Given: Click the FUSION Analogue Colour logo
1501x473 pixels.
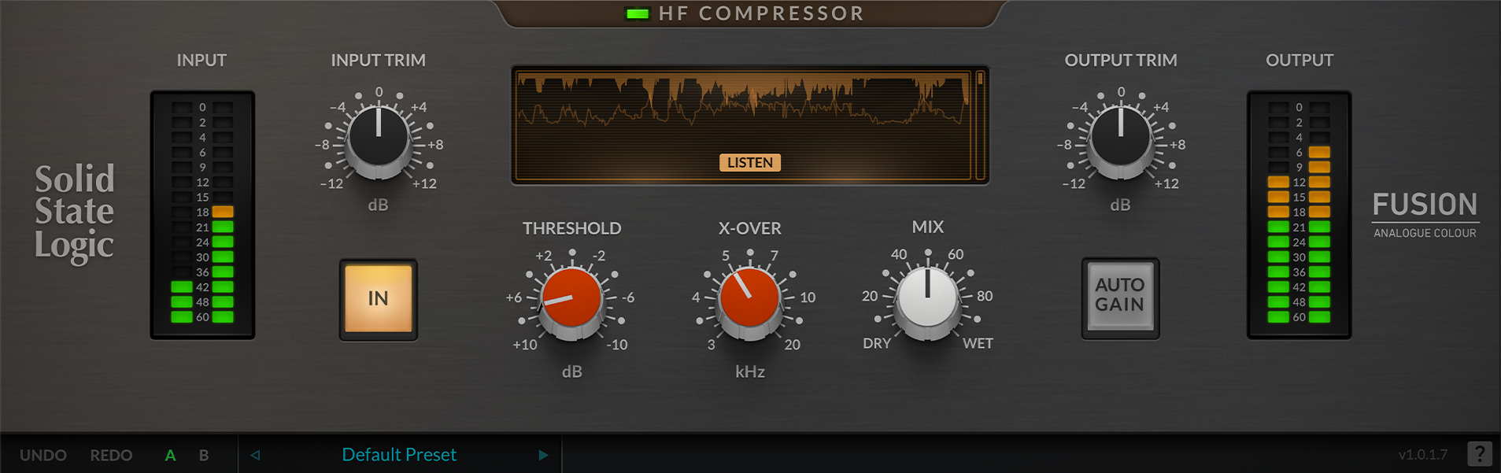Looking at the screenshot, I should pos(1425,214).
